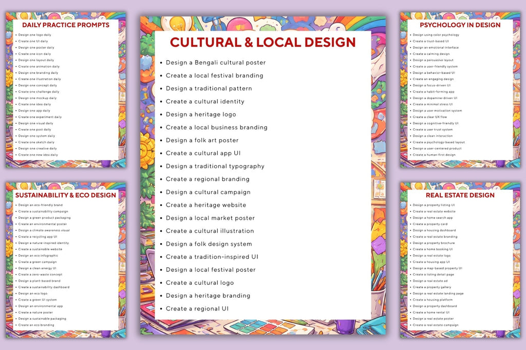Select 'Design a folk art poster'

tap(202, 140)
